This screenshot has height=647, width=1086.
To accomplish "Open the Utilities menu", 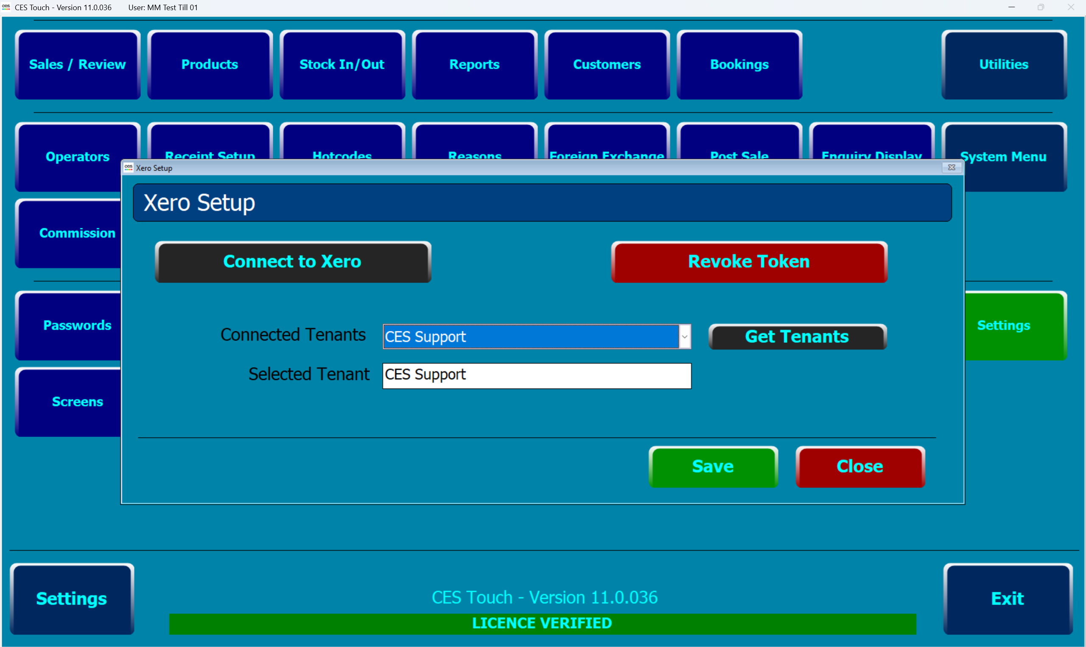I will coord(1004,64).
